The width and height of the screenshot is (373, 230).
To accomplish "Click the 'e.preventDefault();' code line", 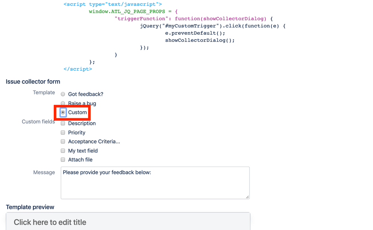I will (x=195, y=33).
